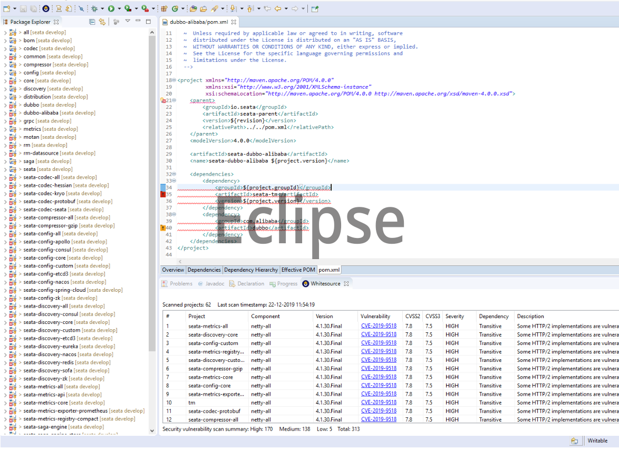Click the Pin Editor icon

click(x=315, y=8)
